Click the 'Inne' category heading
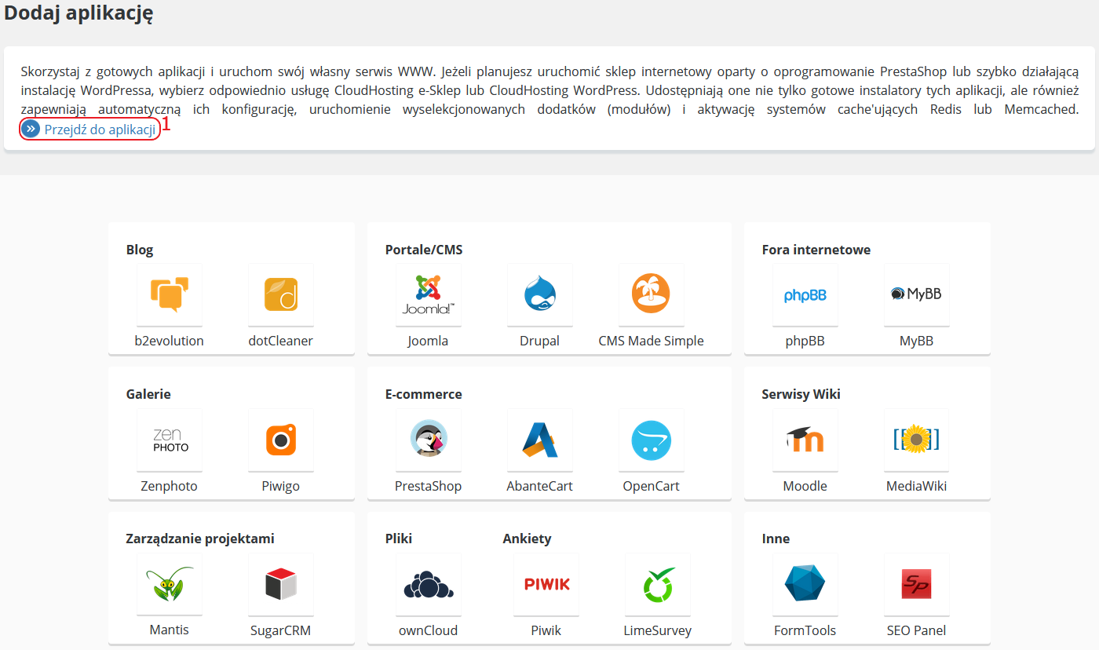The image size is (1099, 650). (x=776, y=539)
